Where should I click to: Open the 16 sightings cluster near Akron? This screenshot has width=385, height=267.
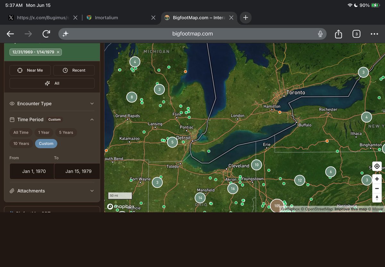(x=233, y=189)
